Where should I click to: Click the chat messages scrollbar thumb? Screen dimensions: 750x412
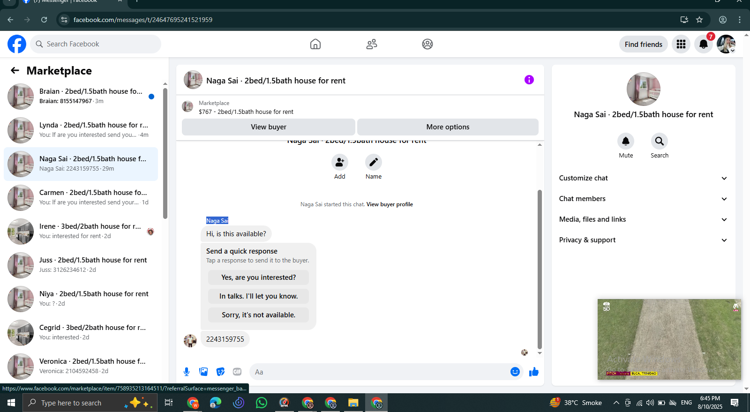tap(540, 270)
